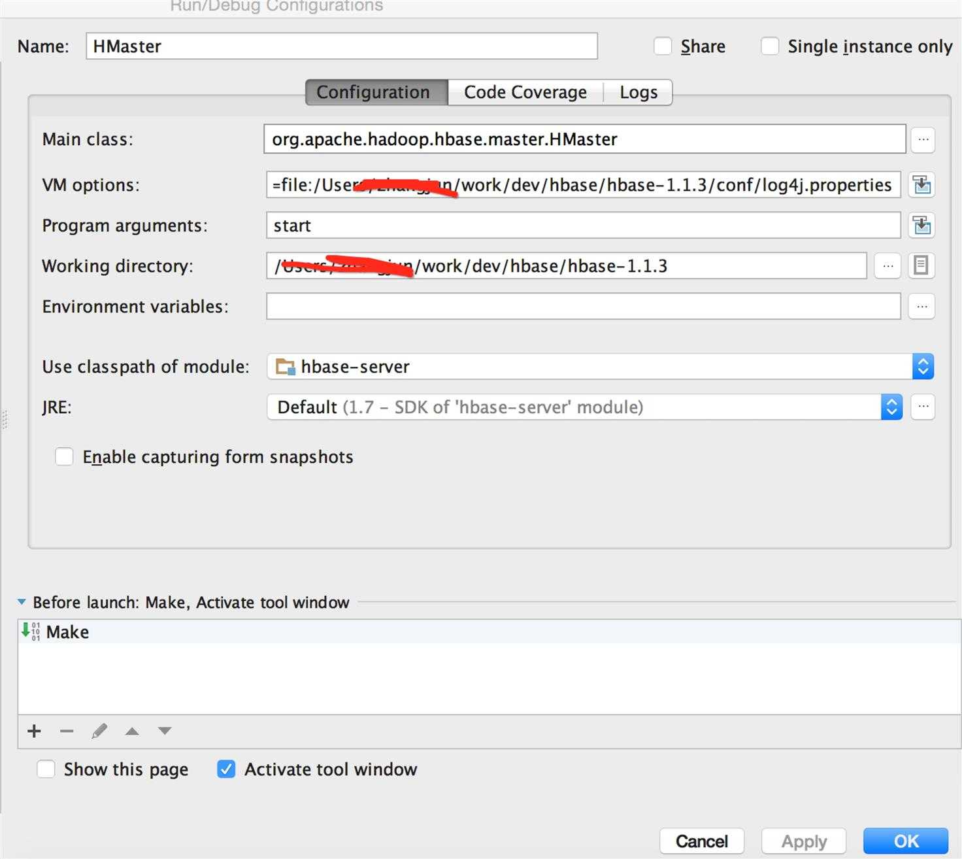Move before launch task up
Screen dimensions: 962x859
pyautogui.click(x=132, y=731)
